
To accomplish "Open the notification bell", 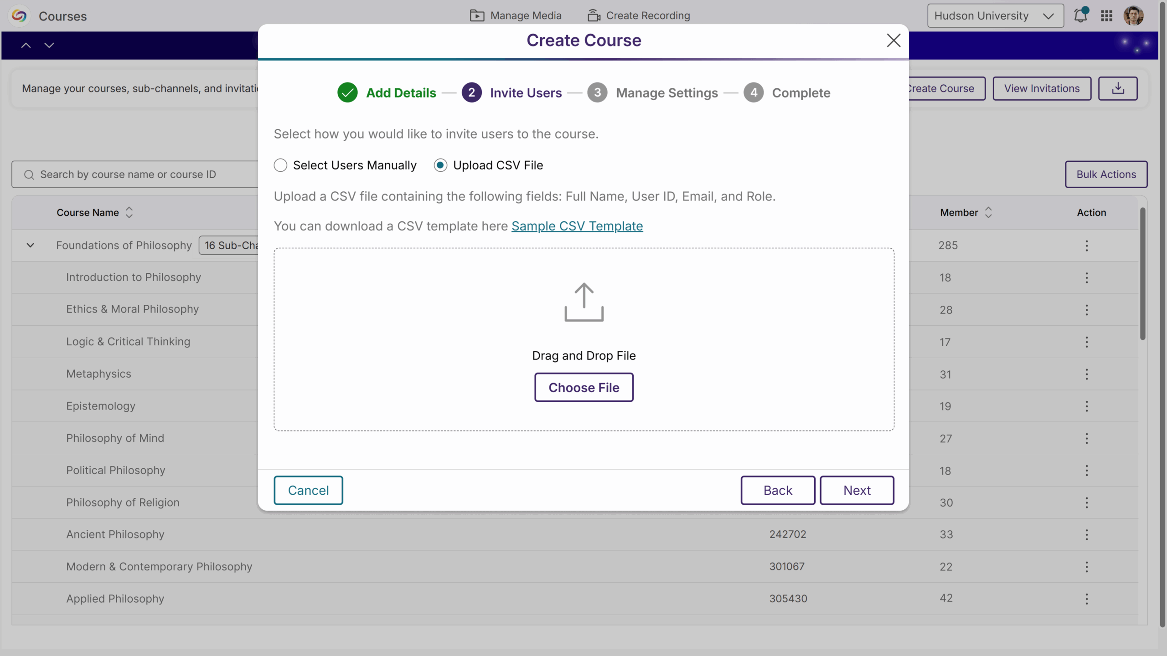I will tap(1080, 15).
